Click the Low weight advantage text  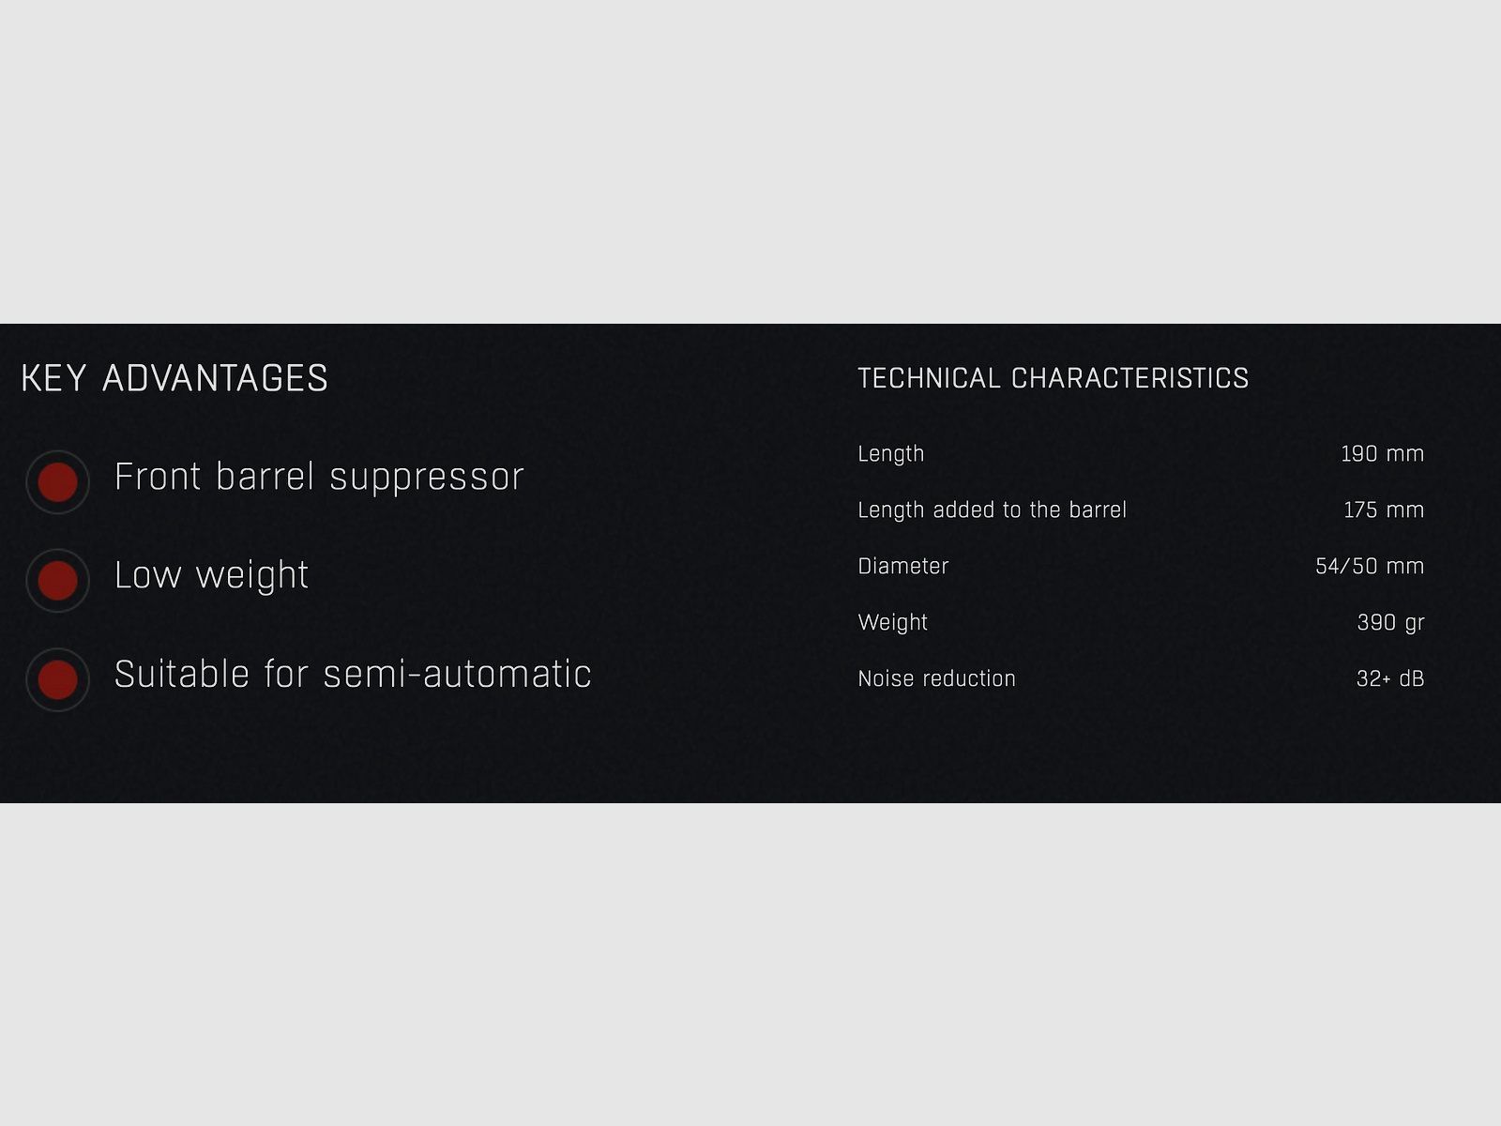pos(211,575)
